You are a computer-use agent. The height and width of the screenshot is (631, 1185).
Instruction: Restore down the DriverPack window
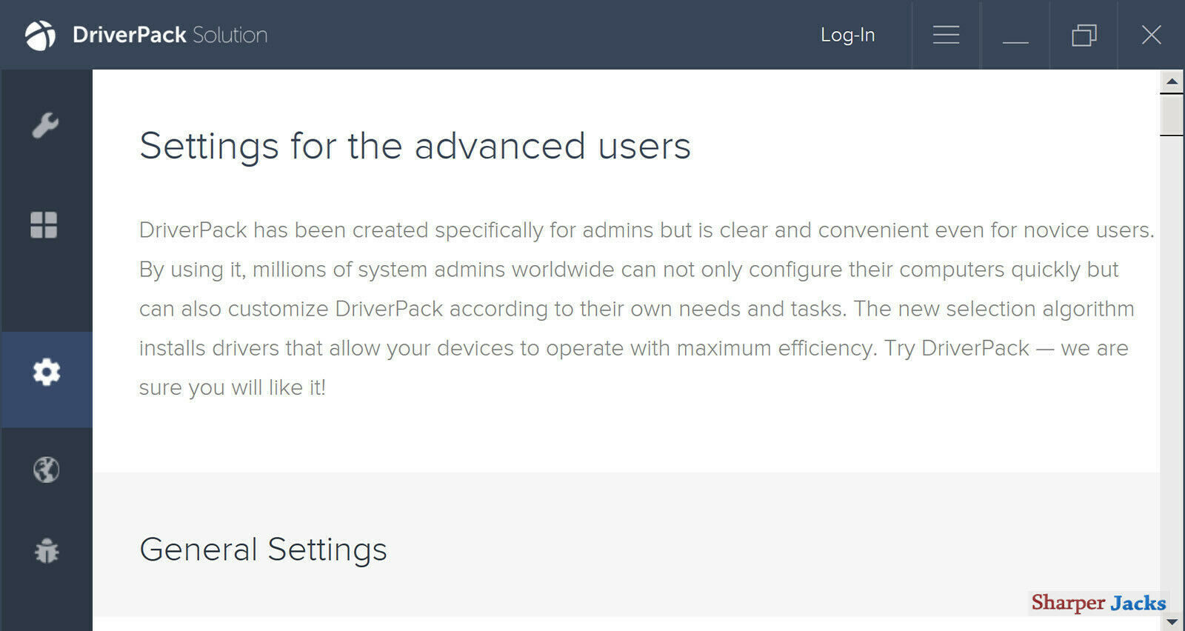tap(1084, 35)
